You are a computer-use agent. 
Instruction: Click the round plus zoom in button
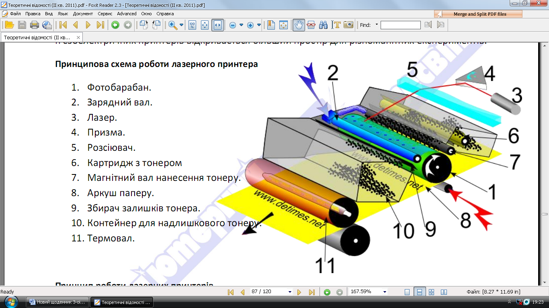pyautogui.click(x=250, y=25)
